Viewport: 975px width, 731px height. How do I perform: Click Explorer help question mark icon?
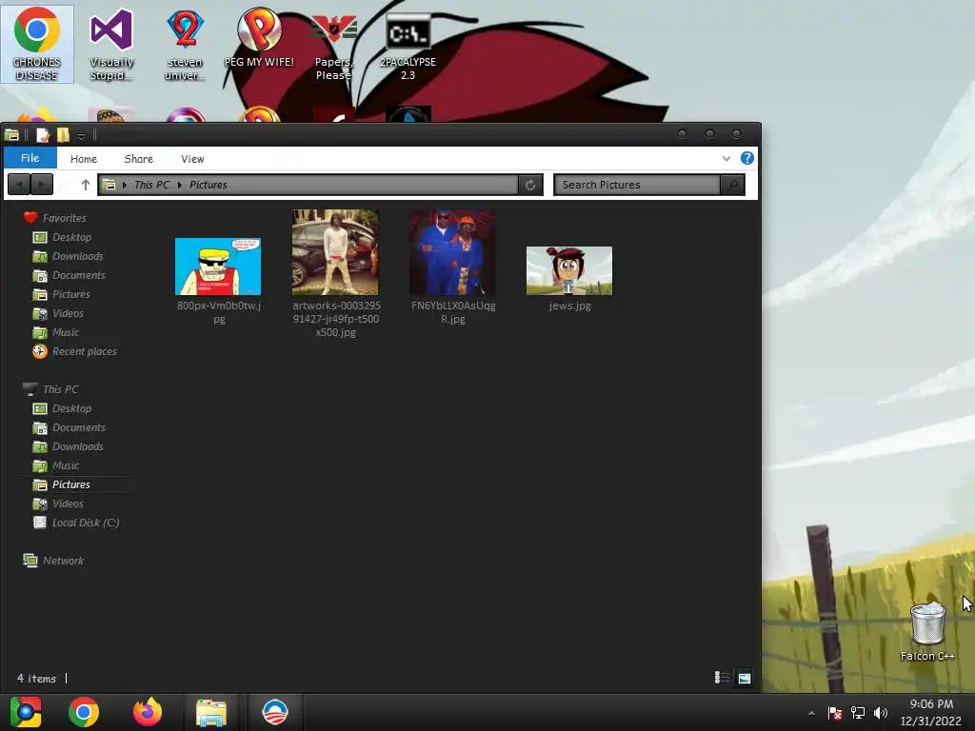coord(746,158)
